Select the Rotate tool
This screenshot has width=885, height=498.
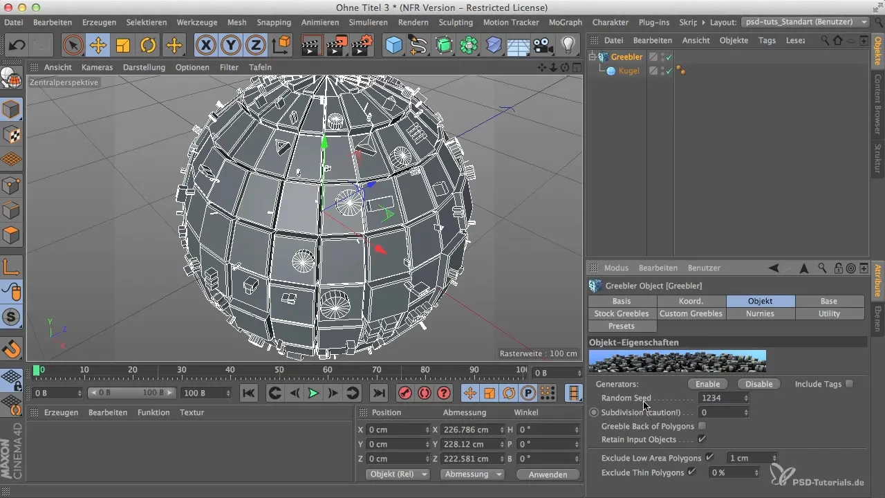(148, 46)
